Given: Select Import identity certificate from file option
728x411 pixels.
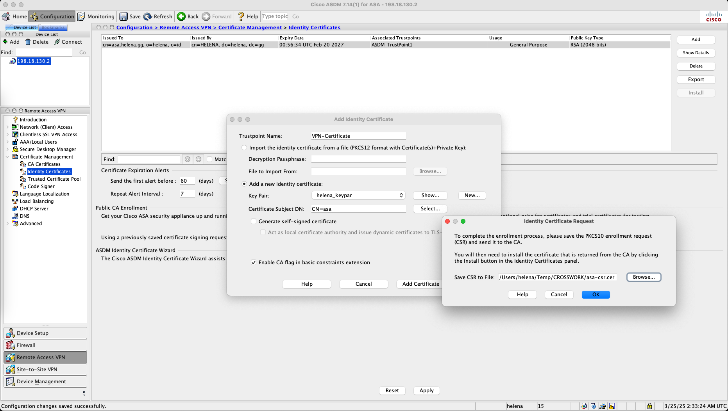Looking at the screenshot, I should pos(244,148).
